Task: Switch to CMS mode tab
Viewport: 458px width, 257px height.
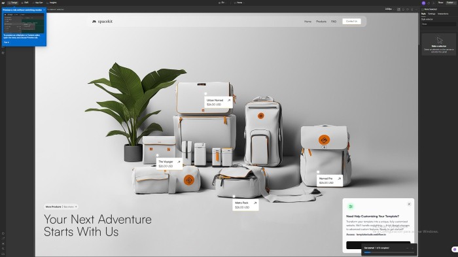Action: tap(25, 3)
